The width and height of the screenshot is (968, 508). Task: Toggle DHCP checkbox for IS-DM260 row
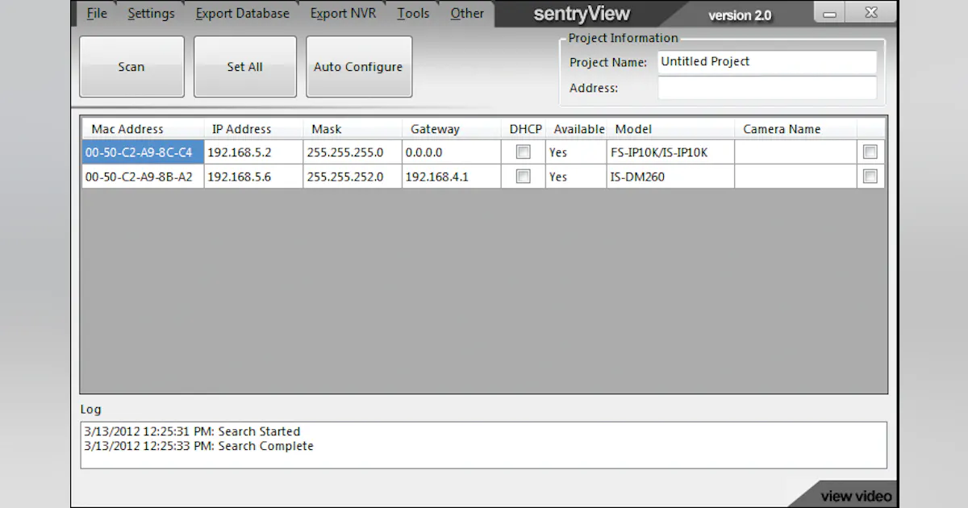pyautogui.click(x=524, y=176)
